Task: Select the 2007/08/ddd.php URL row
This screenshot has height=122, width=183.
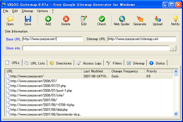Action: [89, 110]
